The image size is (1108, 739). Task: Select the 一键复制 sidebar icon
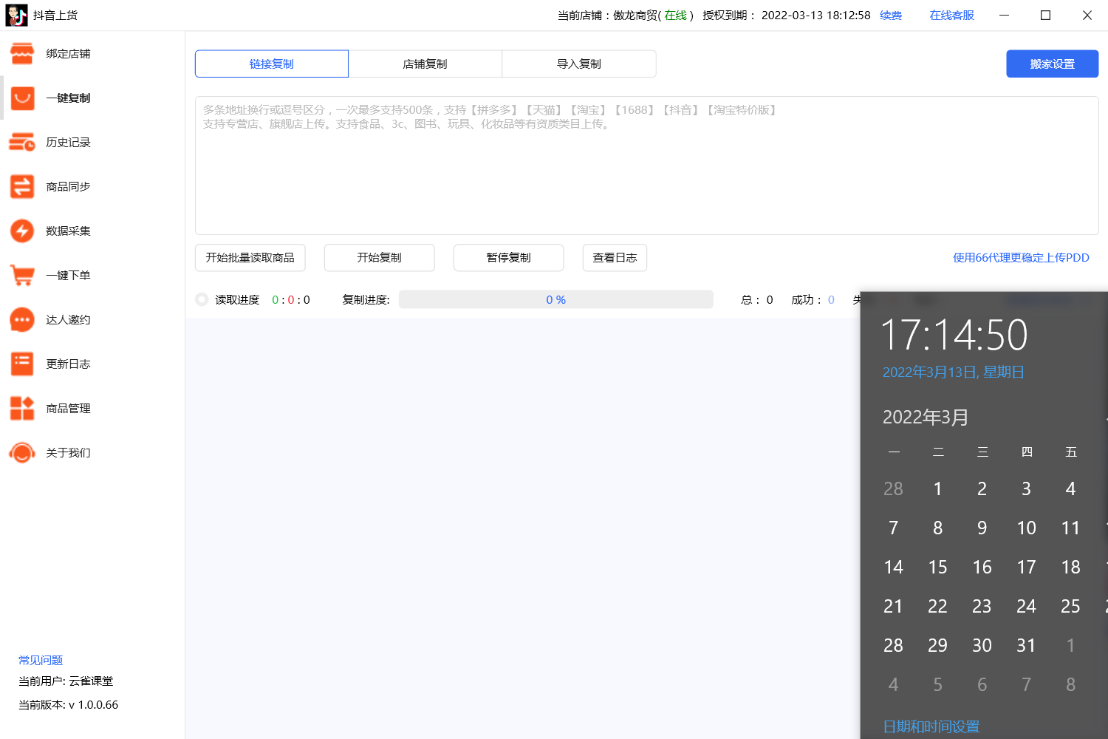(22, 98)
